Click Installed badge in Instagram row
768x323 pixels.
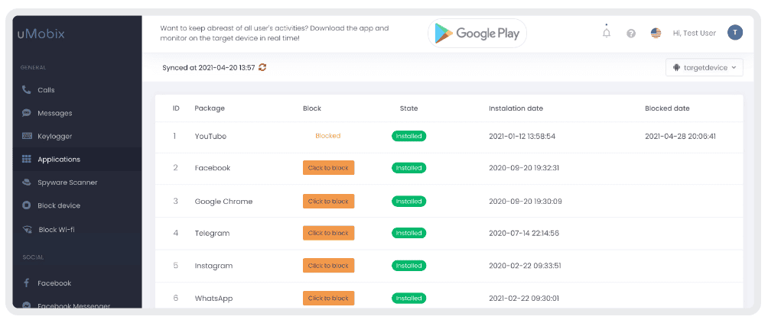(x=409, y=266)
